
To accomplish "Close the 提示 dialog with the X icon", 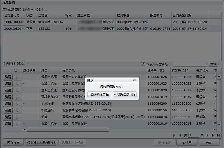I will point(134,80).
